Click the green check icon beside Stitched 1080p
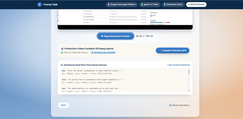Viewport: 243px width, 119px height. (62, 52)
